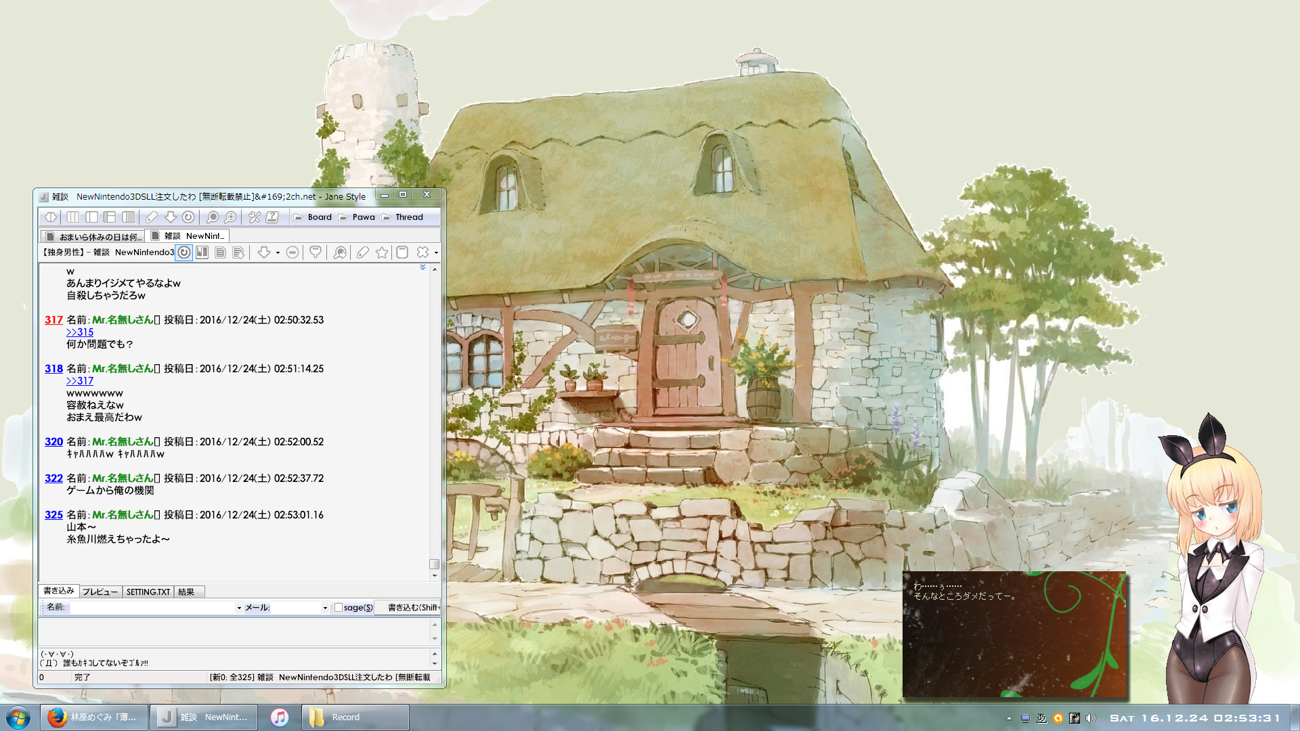Click the pencil write icon in main toolbar
This screenshot has width=1300, height=731.
coord(152,217)
